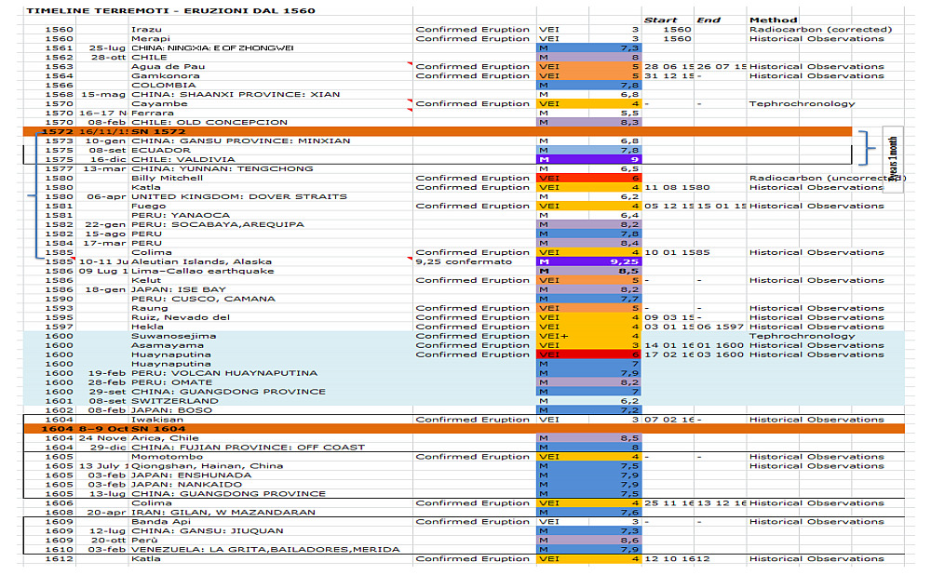
Task: Select the Merapi cell
Action: coord(150,38)
